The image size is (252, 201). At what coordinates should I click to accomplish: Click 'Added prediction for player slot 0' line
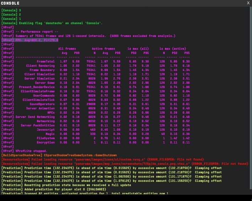pos(54,189)
